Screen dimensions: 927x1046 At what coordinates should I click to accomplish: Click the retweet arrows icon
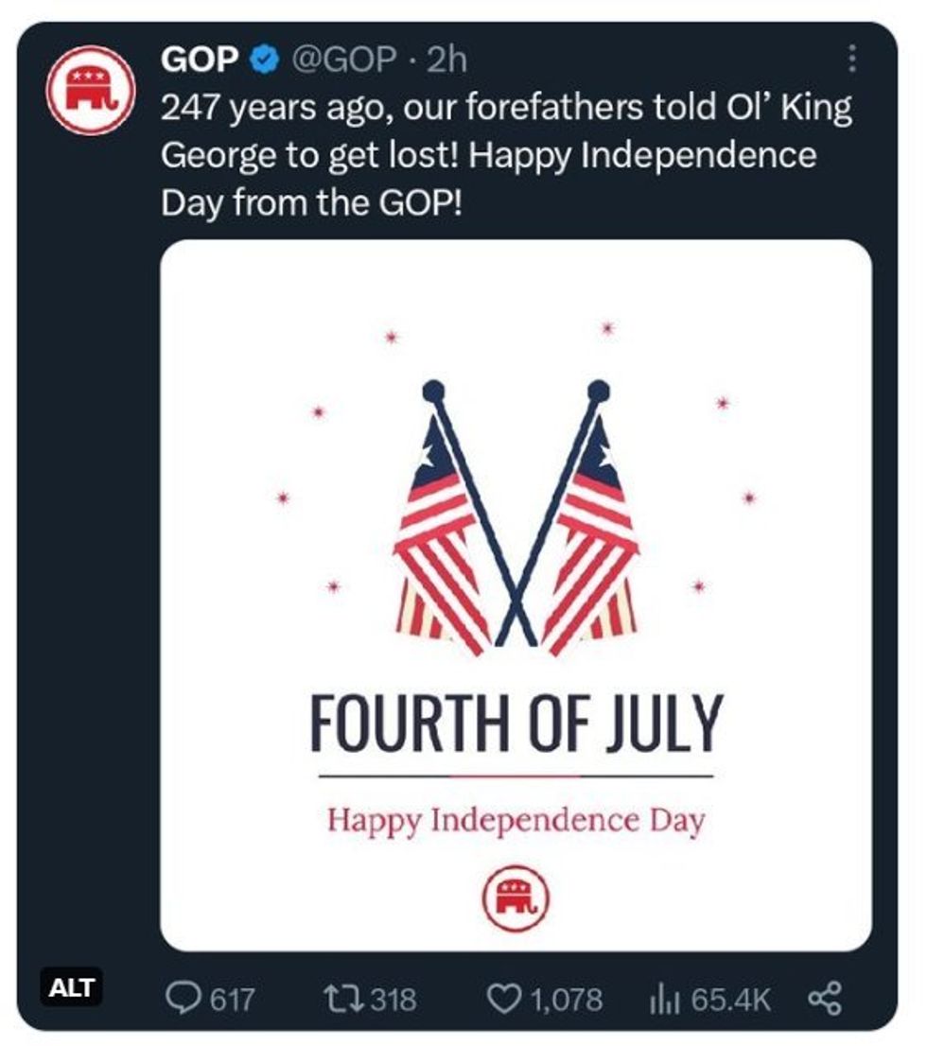(343, 1000)
